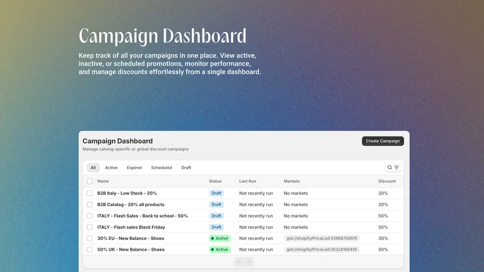Viewport: 484px width, 272px height.
Task: Open ITALY - Flash sales Black Friday campaign
Action: click(131, 227)
